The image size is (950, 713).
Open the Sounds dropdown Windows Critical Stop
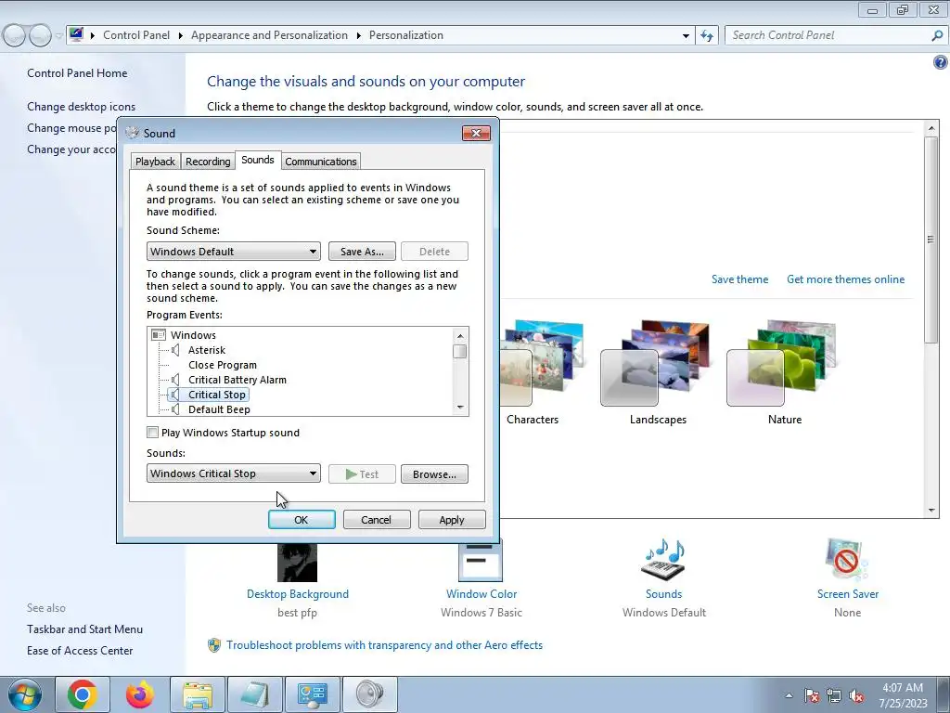coord(233,473)
